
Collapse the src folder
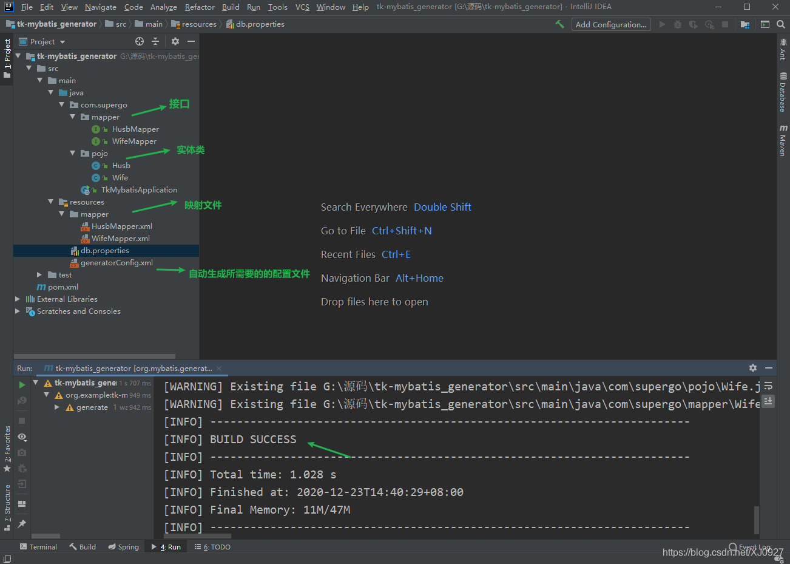(x=29, y=68)
